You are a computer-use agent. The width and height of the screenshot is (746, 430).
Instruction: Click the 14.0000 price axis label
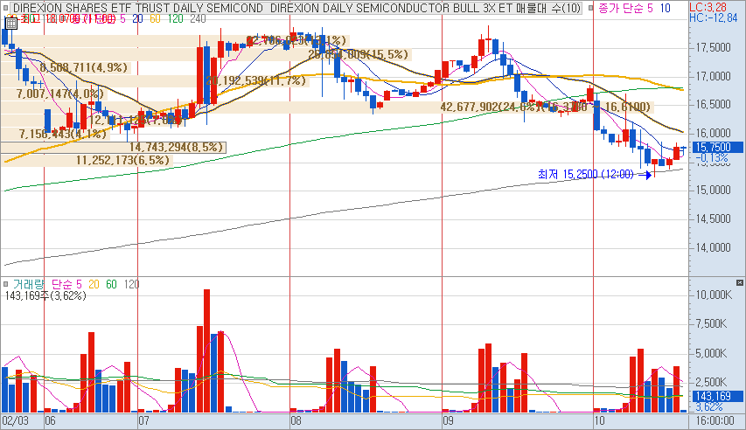tap(713, 247)
